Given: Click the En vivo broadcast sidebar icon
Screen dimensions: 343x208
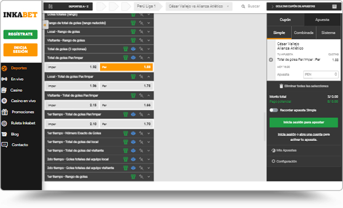Looking at the screenshot, I should 4,79.
